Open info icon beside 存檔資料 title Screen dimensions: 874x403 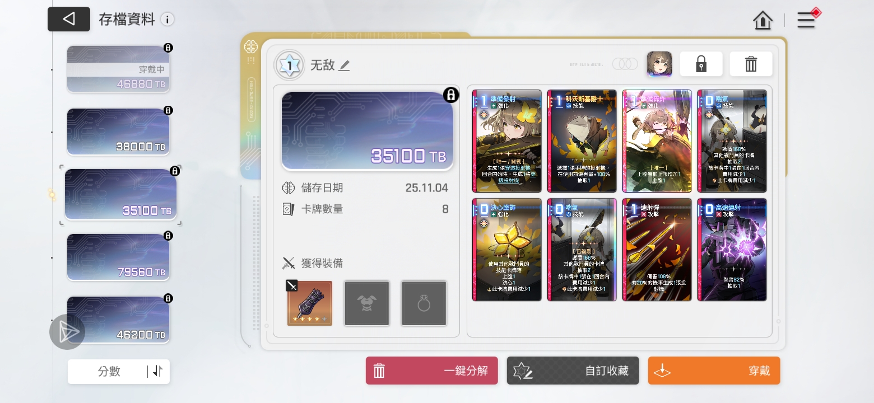tap(167, 20)
